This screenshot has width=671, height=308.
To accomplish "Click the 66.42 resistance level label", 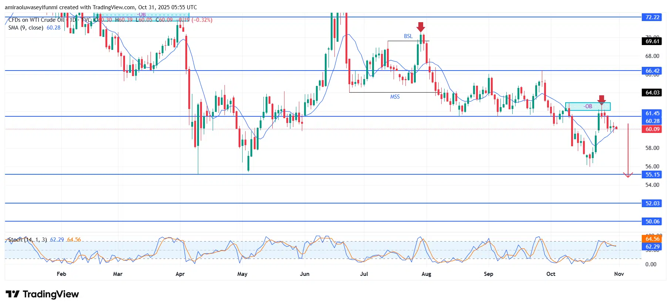I will [x=652, y=71].
